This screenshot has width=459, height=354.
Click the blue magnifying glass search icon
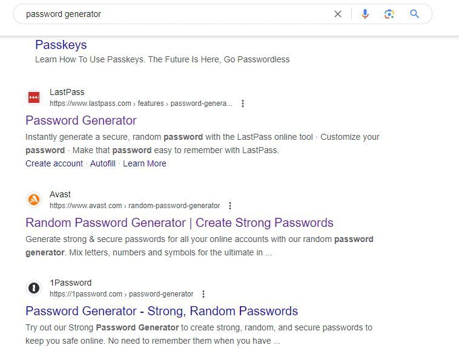[x=414, y=14]
